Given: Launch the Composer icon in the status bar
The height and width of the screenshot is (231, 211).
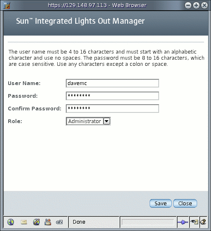Looking at the screenshot, I should 36,222.
